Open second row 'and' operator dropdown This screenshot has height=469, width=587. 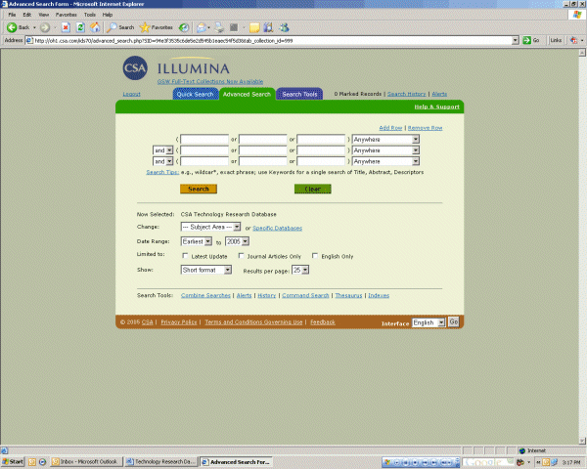pyautogui.click(x=162, y=150)
